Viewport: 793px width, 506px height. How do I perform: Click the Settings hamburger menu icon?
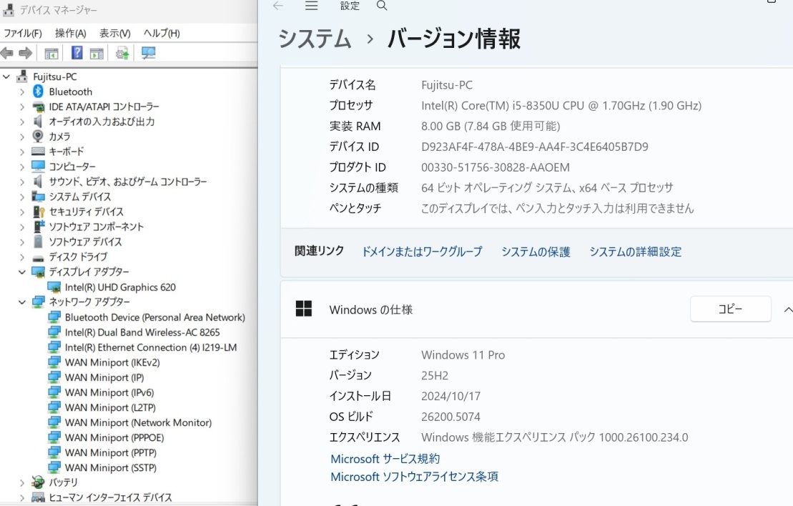(311, 6)
